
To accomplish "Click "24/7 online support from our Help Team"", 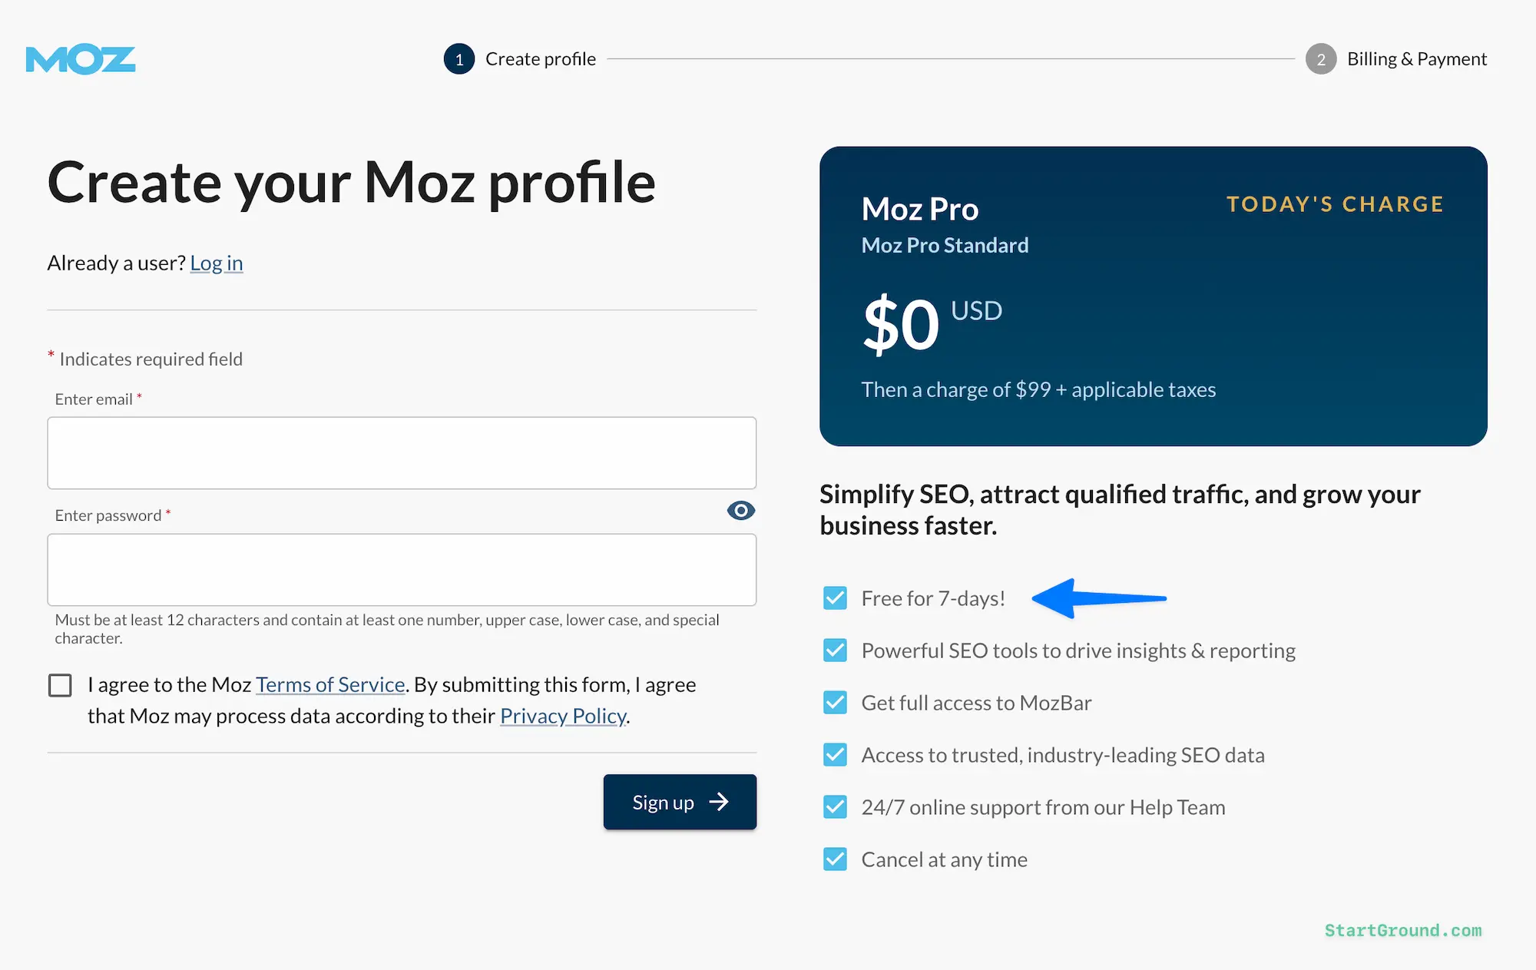I will pos(1043,807).
